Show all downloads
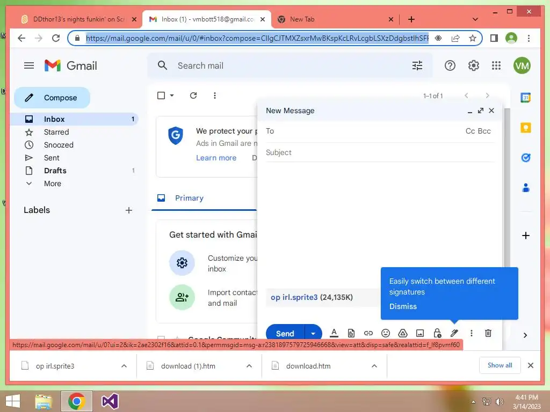 click(x=500, y=365)
